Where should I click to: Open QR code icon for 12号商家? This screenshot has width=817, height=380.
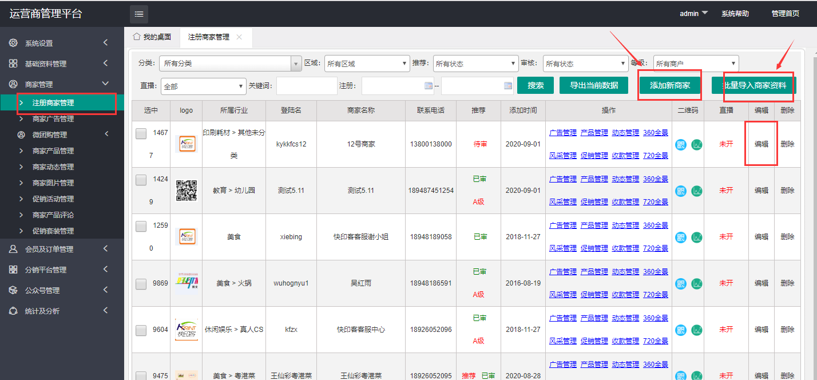[681, 145]
